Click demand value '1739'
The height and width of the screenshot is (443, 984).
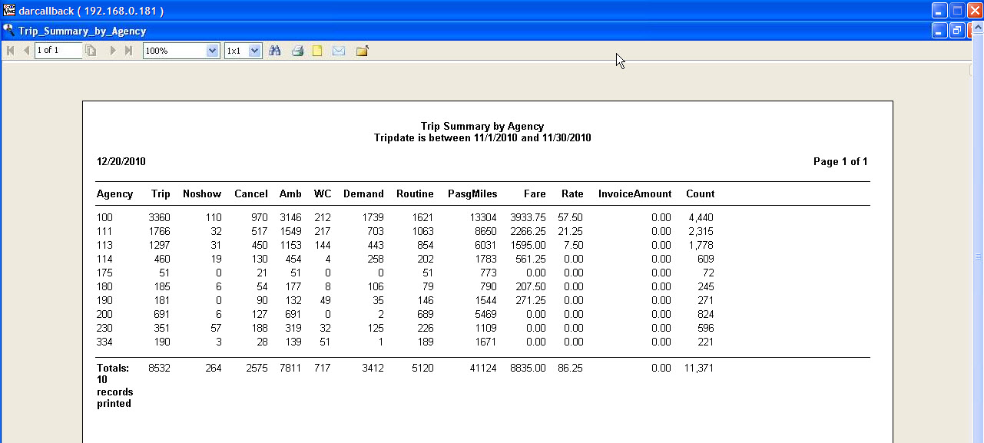(373, 218)
